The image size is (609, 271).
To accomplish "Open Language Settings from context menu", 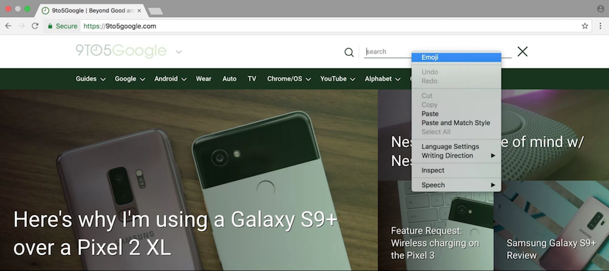I will 456,146.
